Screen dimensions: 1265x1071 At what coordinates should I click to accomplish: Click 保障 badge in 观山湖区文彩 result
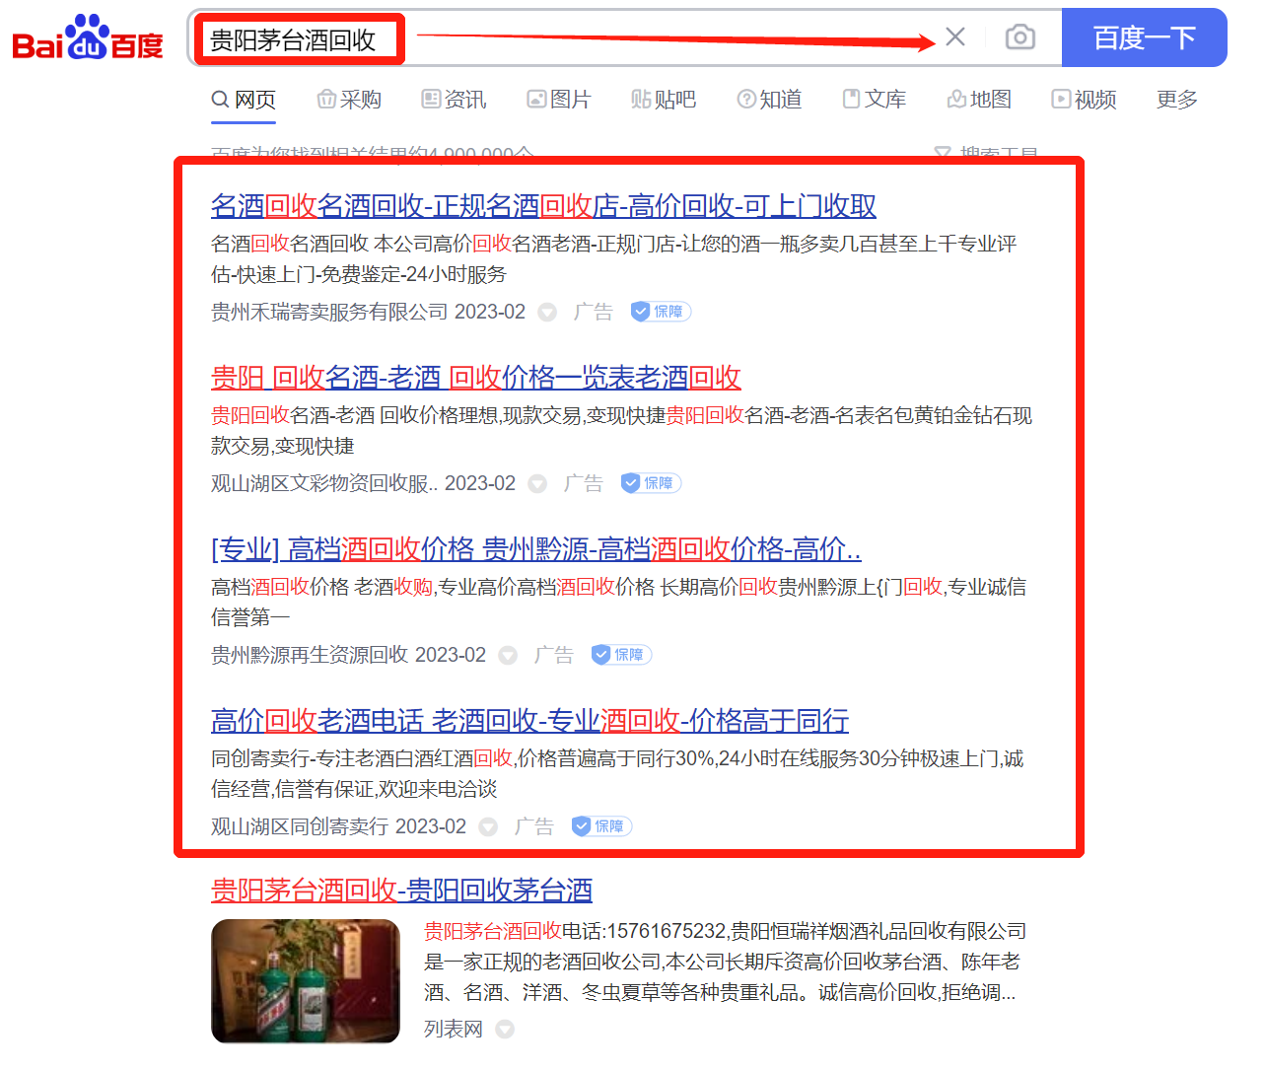(651, 483)
